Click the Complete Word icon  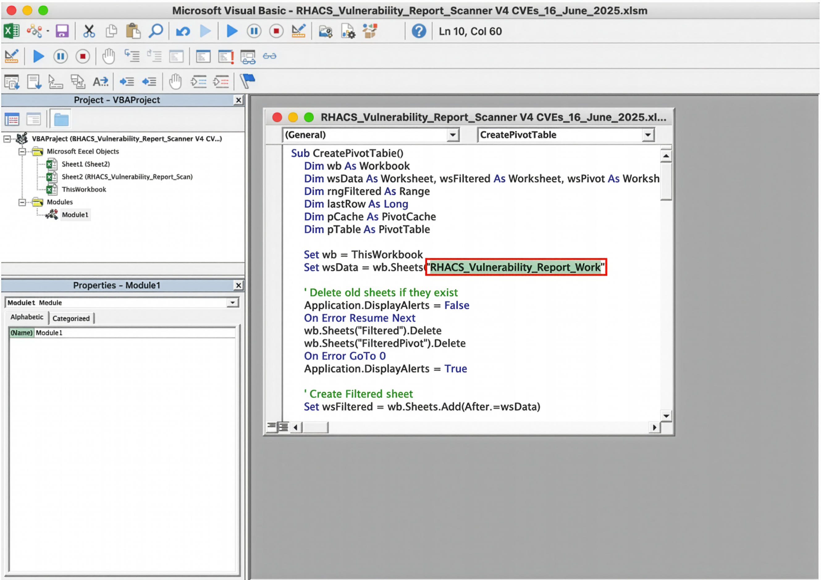100,82
